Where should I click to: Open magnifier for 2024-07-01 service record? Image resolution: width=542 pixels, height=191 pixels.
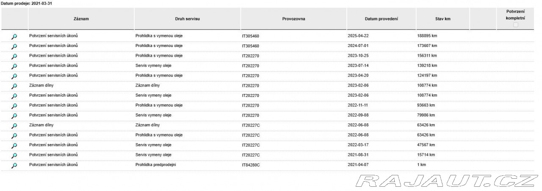pos(14,46)
